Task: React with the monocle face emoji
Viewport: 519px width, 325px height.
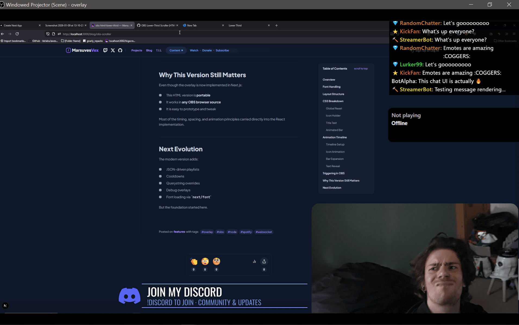Action: (216, 261)
